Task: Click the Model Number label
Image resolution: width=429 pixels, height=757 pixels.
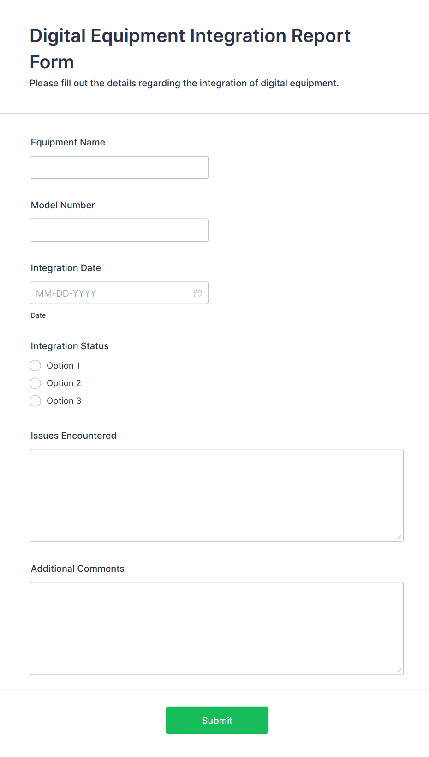Action: pyautogui.click(x=63, y=205)
